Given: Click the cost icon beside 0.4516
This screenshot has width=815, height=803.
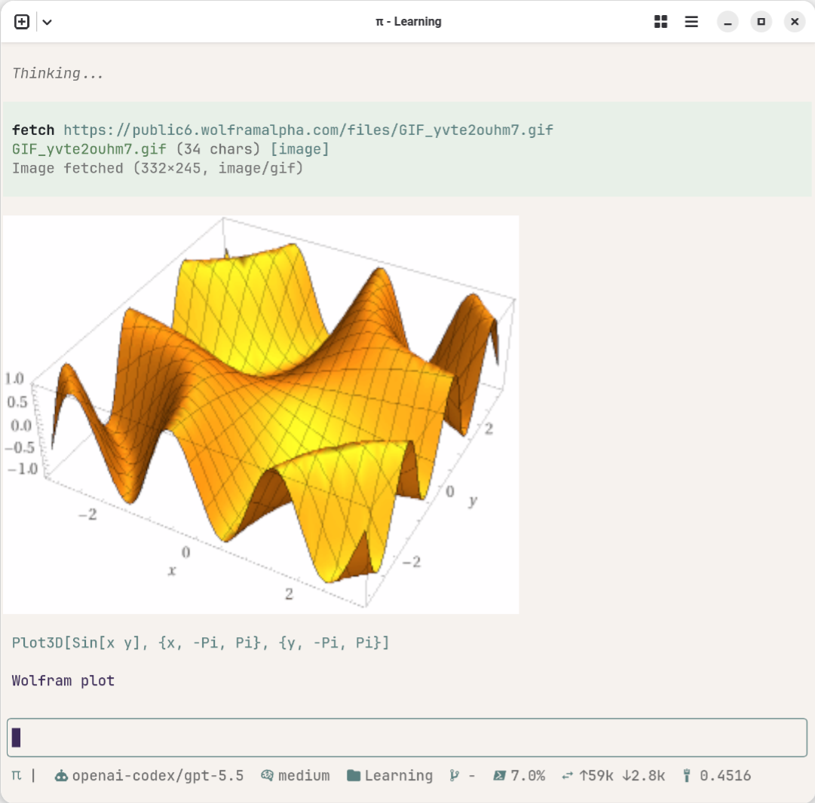Looking at the screenshot, I should tap(687, 775).
